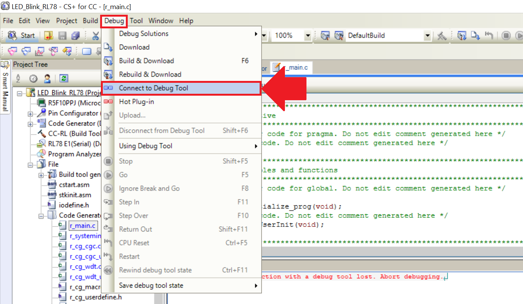Click the green refresh icon in Project Tree
The image size is (523, 304).
coord(64,78)
